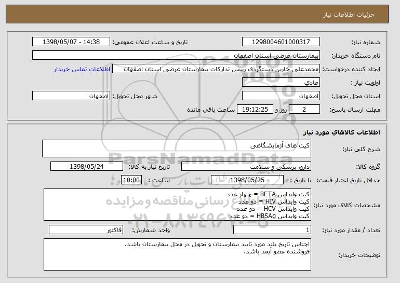400x283 pixels.
Task: Click the توضیحات خریدار text area
Action: pos(177,254)
